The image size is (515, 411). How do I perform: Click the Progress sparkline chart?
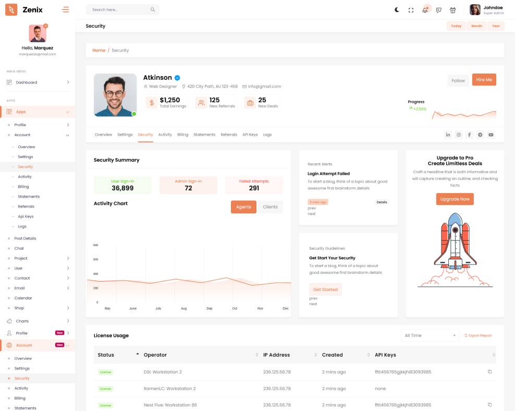click(x=463, y=114)
